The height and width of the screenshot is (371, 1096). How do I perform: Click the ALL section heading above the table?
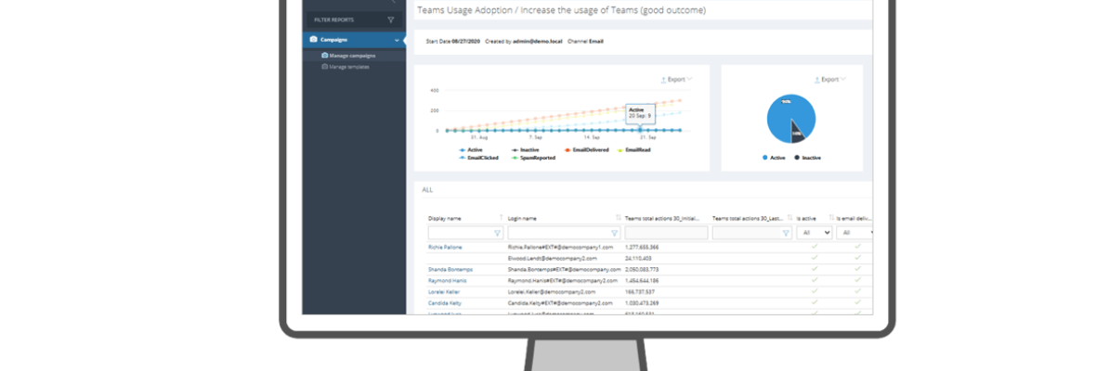(426, 190)
